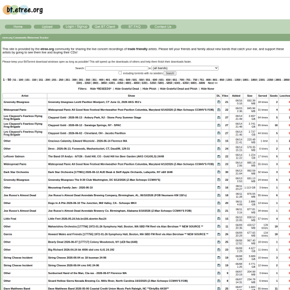Download the Greensky Bluegrass Levitt Pavilion torrent icon
290x290 pixels.
(x=219, y=102)
